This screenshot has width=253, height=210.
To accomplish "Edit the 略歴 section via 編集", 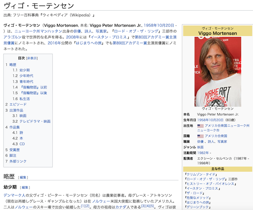I will click(23, 178).
